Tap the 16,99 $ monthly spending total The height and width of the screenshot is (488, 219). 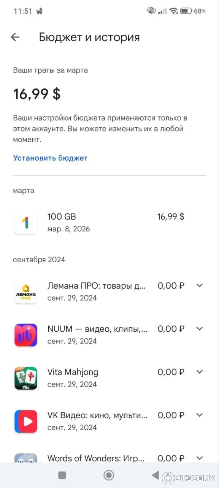coord(36,93)
